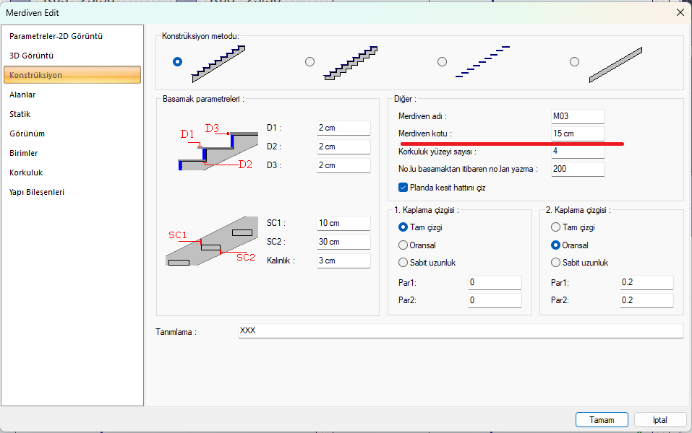Open the Görünüm page
The image size is (692, 433).
click(72, 134)
